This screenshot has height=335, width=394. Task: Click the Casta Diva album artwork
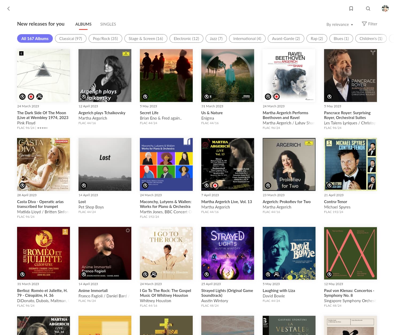tap(44, 164)
